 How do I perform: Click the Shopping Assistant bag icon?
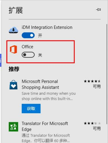[x=13, y=85]
